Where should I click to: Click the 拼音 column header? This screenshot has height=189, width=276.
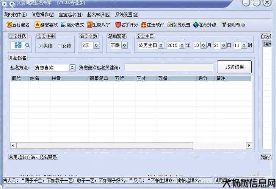point(69,78)
